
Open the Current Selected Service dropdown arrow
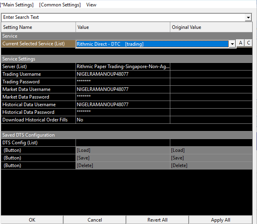pos(232,44)
